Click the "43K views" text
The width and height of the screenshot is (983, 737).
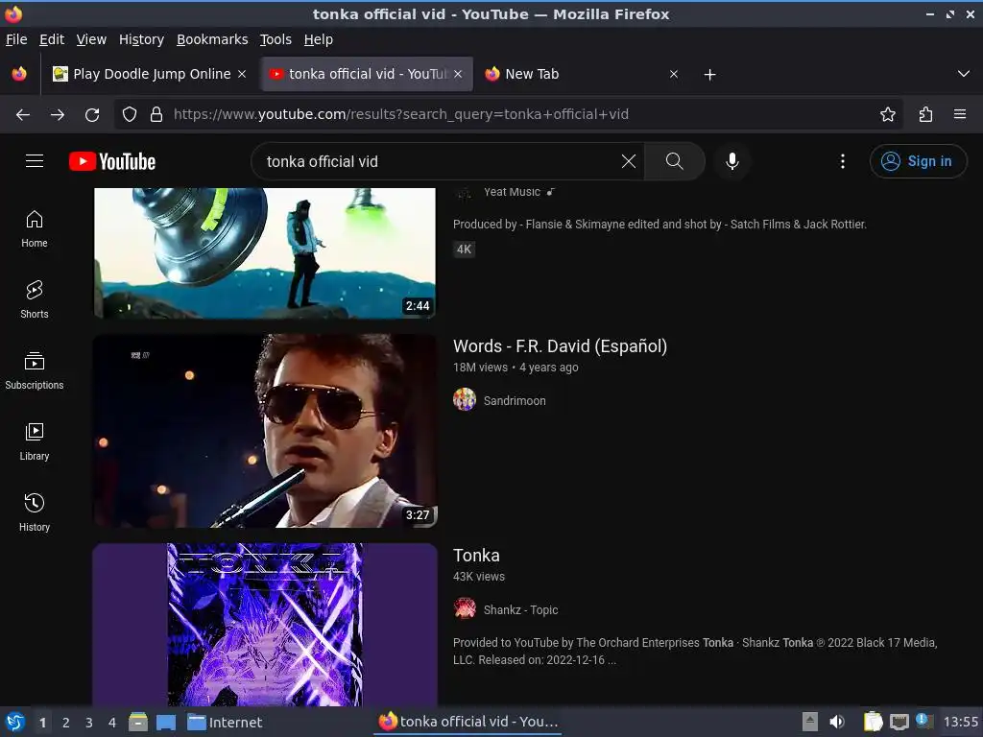[x=479, y=577]
